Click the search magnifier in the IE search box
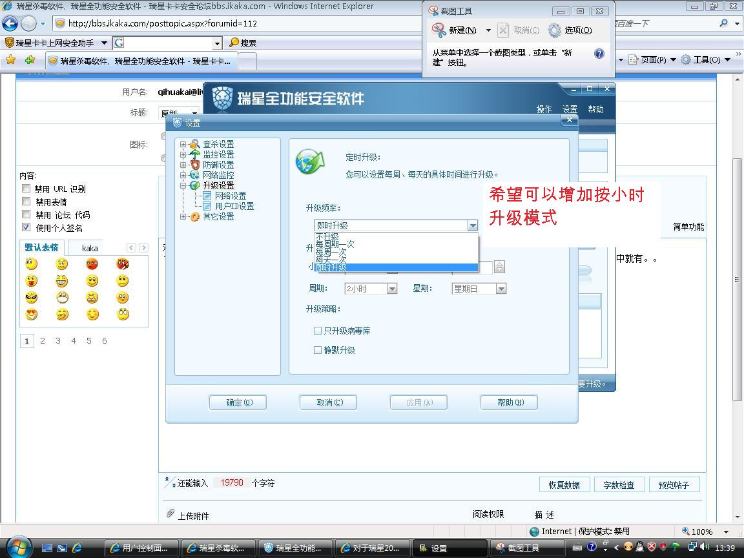This screenshot has width=744, height=558. click(x=723, y=23)
